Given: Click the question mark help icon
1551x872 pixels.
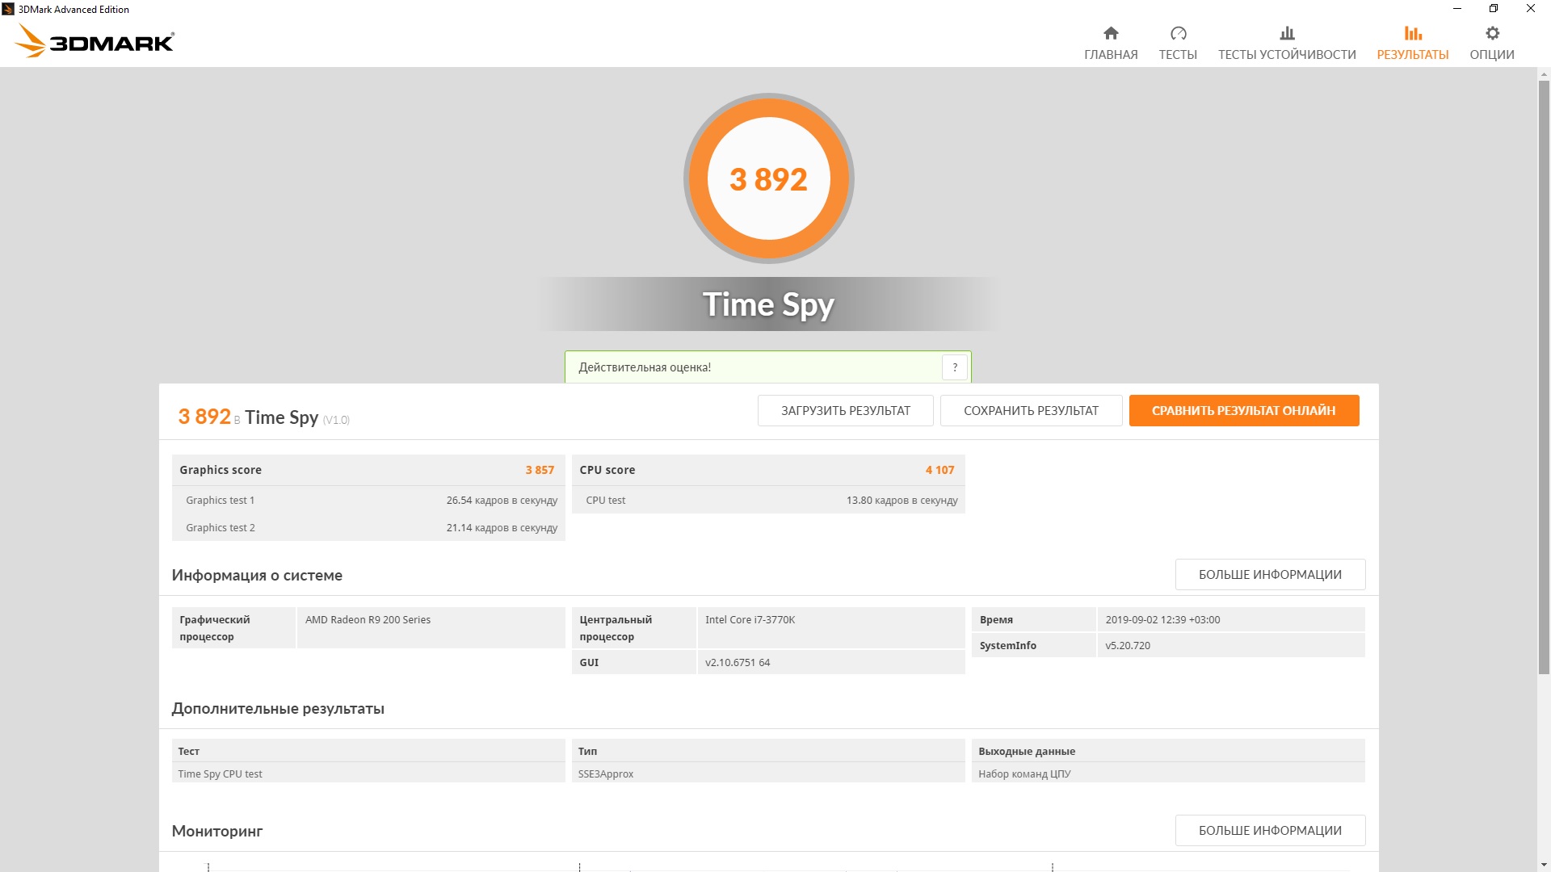Looking at the screenshot, I should pyautogui.click(x=954, y=367).
